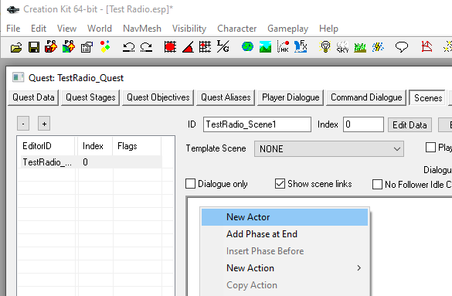Click the red navmesh triangle icon
The image size is (452, 296).
pyautogui.click(x=427, y=46)
